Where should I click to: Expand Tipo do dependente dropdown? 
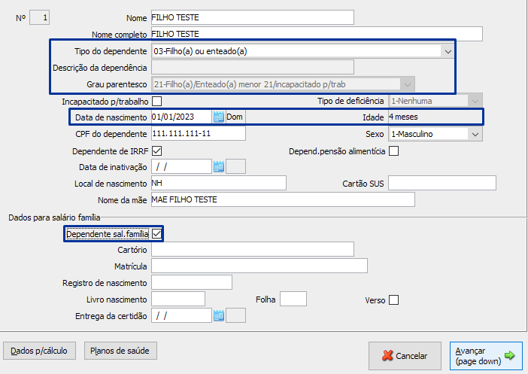pyautogui.click(x=448, y=51)
